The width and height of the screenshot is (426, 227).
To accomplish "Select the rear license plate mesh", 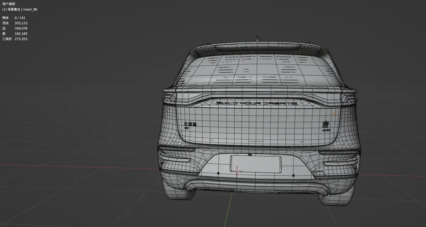I will click(x=256, y=164).
